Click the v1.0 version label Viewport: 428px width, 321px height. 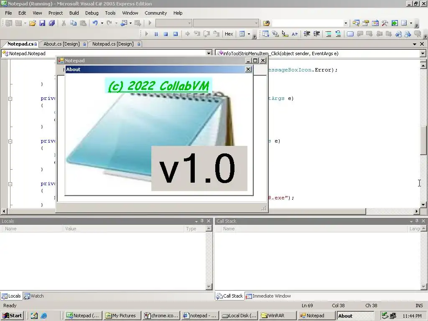click(x=199, y=168)
